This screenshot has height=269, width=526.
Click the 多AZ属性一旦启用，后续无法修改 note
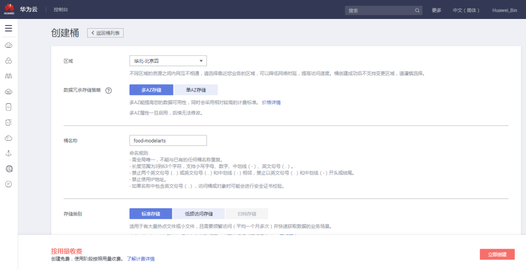pyautogui.click(x=166, y=113)
